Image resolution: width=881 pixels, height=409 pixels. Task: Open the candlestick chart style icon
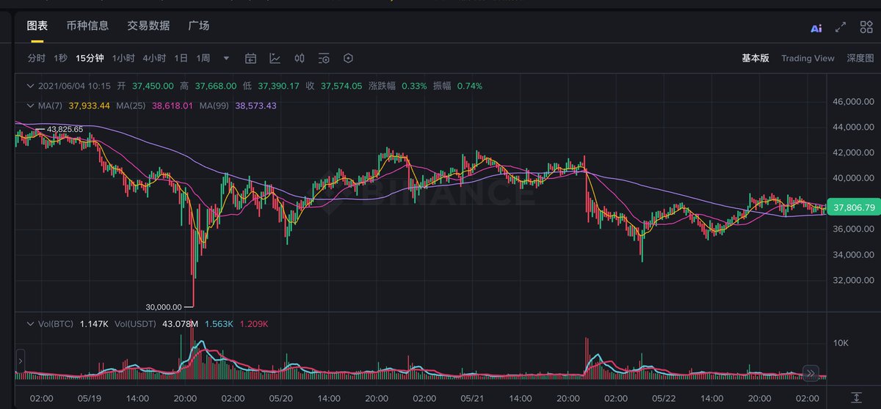click(300, 58)
